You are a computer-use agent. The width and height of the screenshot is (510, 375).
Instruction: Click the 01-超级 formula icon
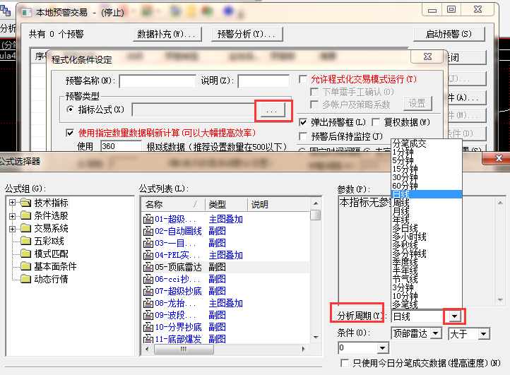148,219
